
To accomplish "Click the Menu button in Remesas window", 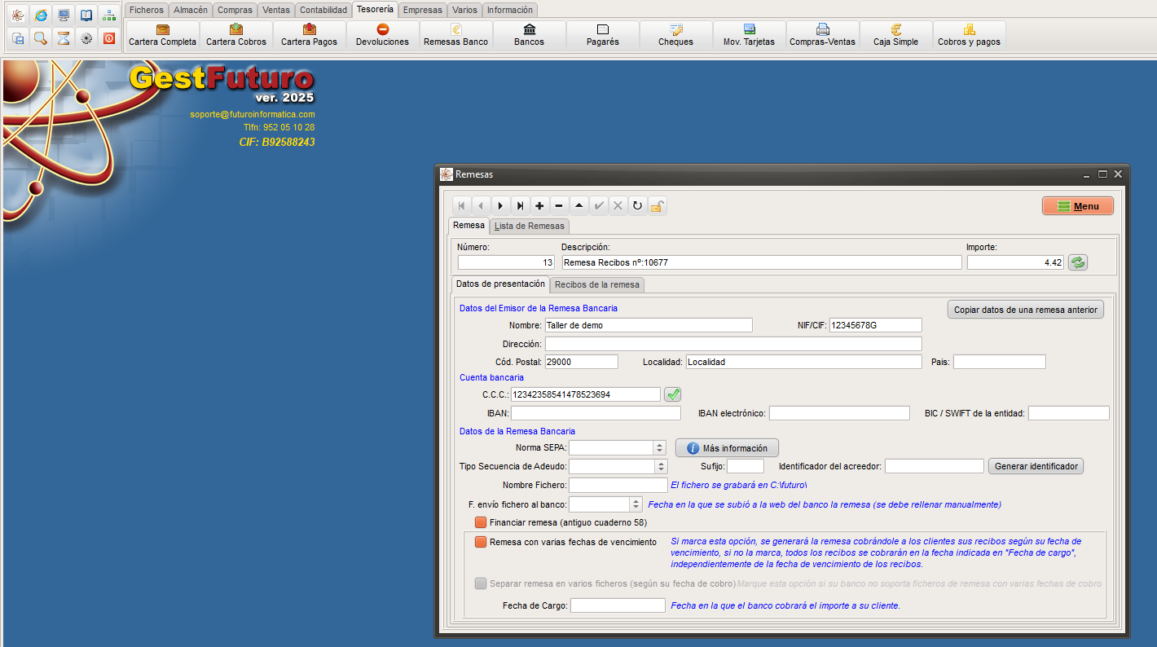I will (x=1078, y=206).
